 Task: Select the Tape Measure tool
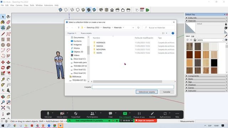pyautogui.click(x=3, y=79)
